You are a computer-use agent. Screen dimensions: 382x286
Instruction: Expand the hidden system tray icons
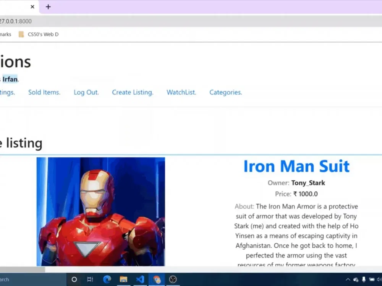pyautogui.click(x=348, y=280)
